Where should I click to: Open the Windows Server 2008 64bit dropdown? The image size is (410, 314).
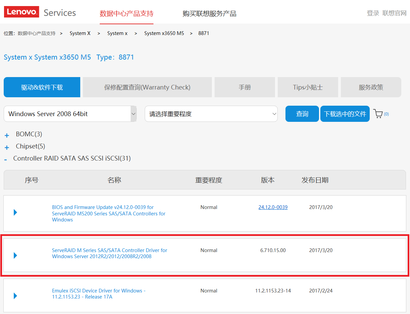pyautogui.click(x=70, y=114)
